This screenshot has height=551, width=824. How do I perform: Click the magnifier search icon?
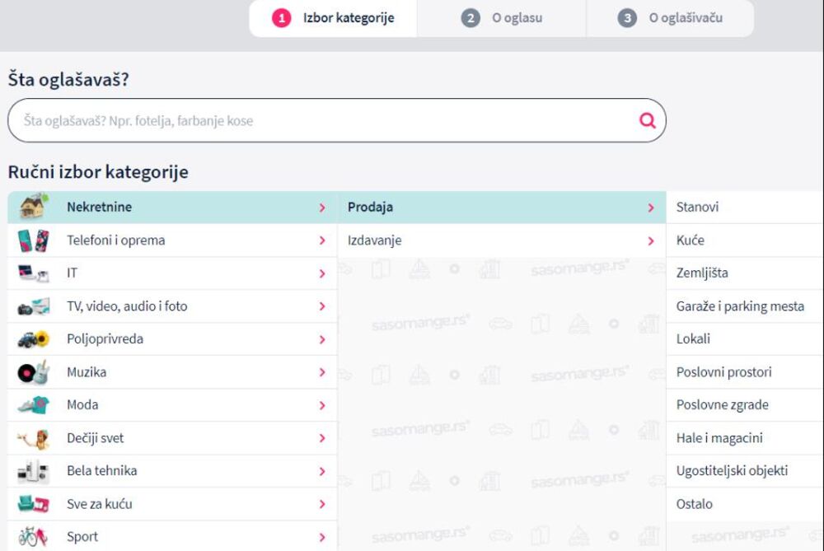pos(648,121)
